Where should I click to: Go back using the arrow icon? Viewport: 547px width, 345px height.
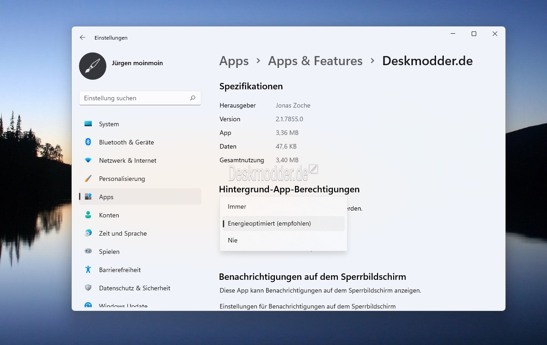pos(82,37)
